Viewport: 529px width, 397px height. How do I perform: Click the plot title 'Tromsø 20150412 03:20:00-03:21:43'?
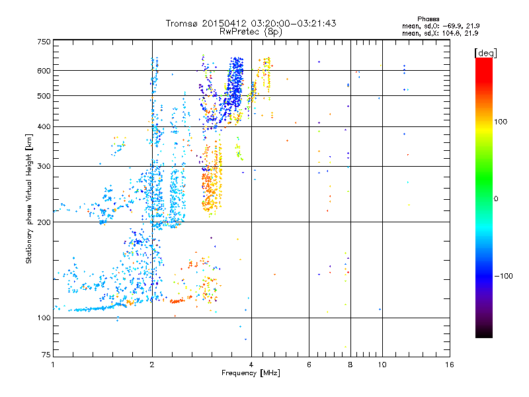(251, 23)
